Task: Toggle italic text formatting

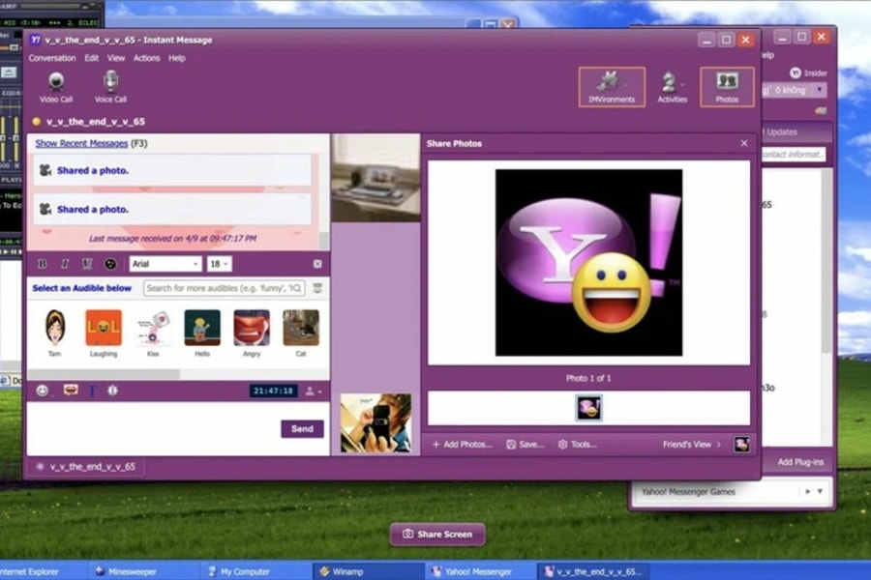Action: click(x=64, y=262)
